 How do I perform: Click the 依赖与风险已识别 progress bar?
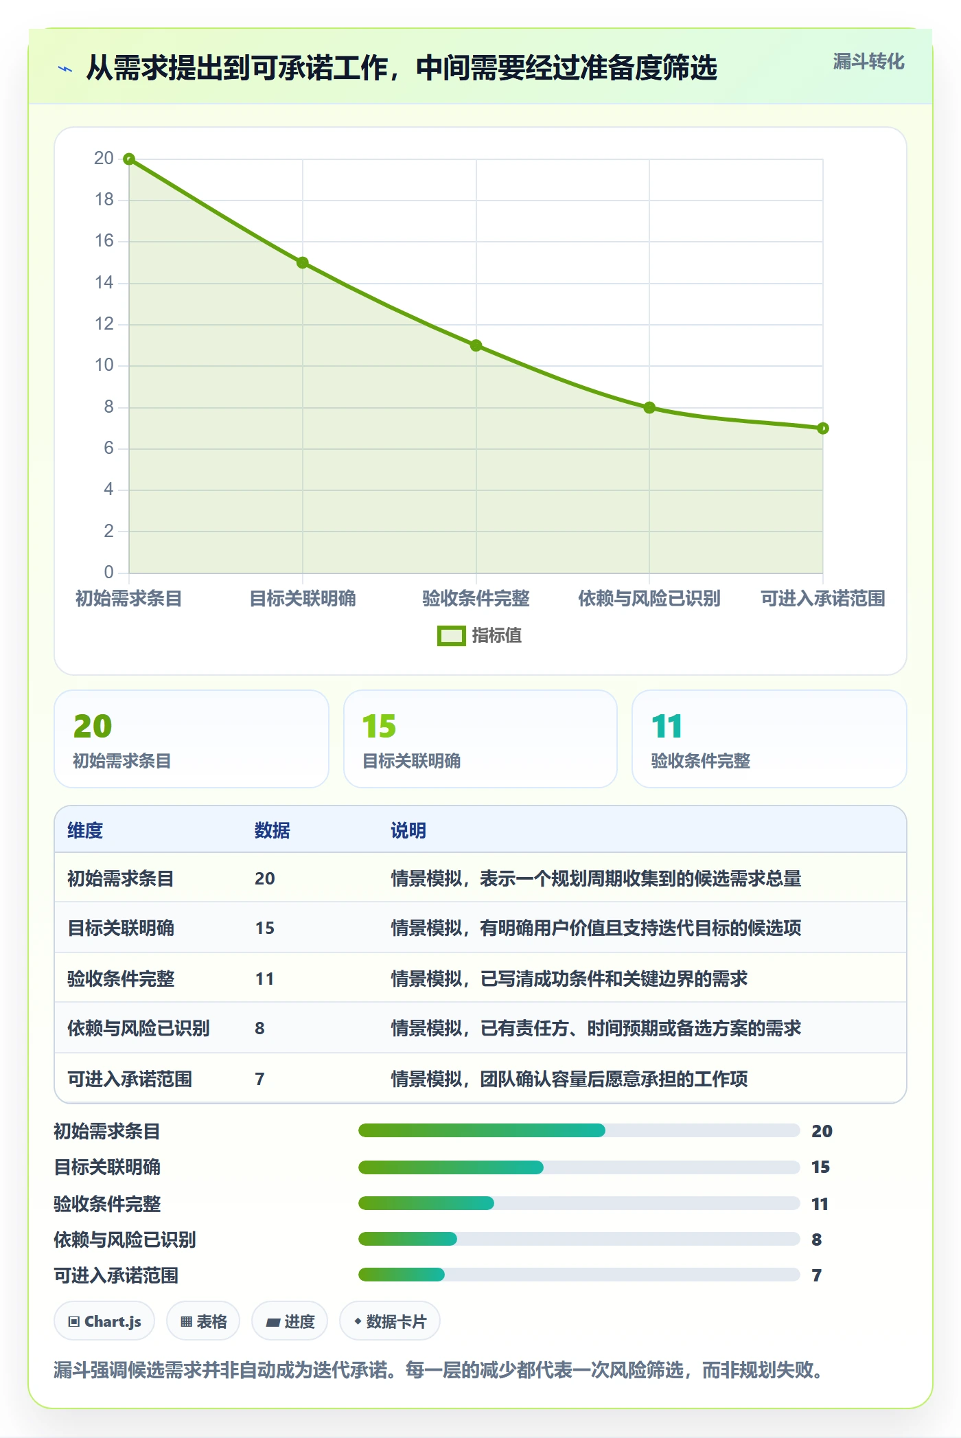click(579, 1239)
